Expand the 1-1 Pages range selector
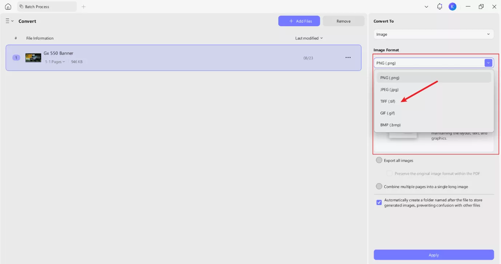The image size is (501, 264). click(x=55, y=62)
